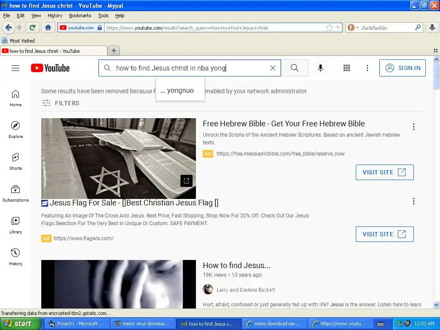Open YouTube settings three-dot menu
The width and height of the screenshot is (440, 330).
click(367, 68)
